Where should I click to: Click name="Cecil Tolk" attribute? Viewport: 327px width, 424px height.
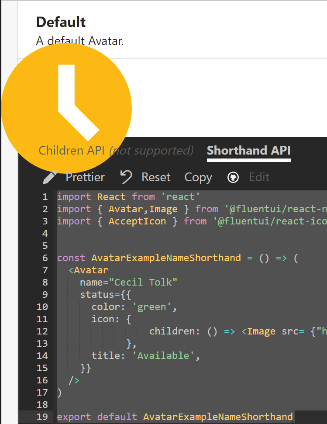(x=129, y=283)
